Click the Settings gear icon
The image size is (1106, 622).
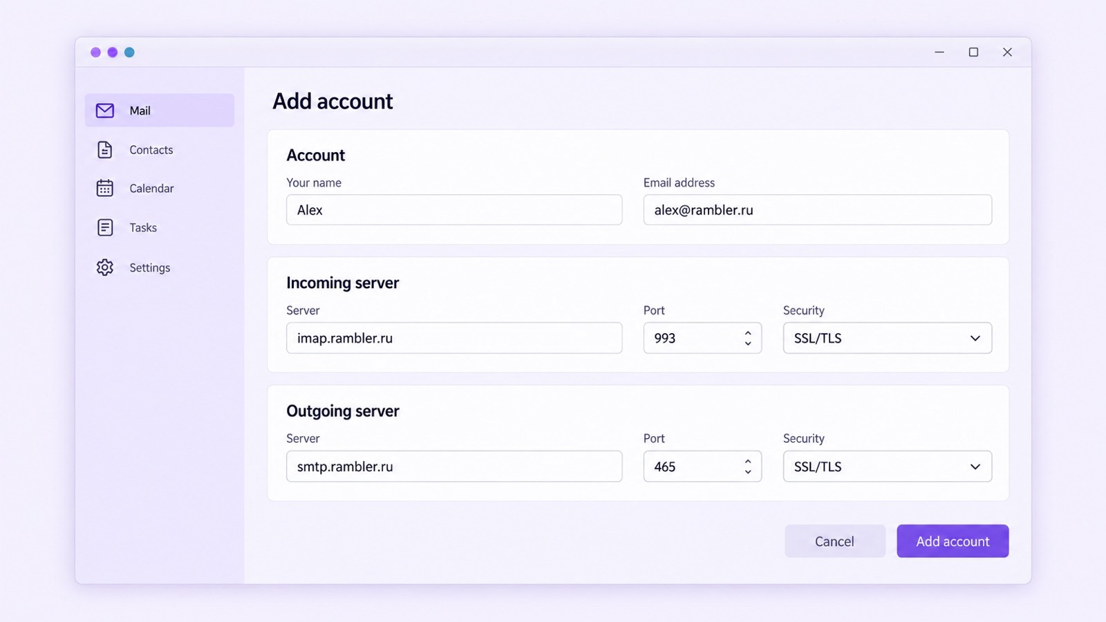coord(105,267)
